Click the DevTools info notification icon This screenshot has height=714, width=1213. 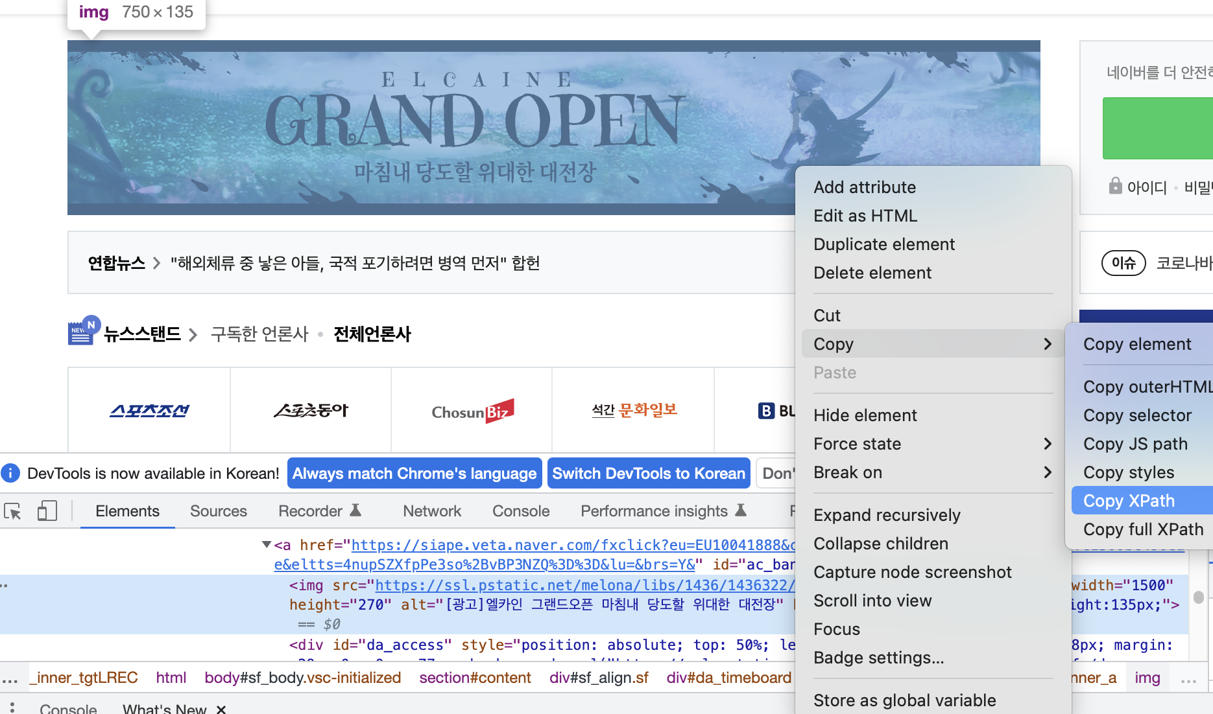[10, 473]
